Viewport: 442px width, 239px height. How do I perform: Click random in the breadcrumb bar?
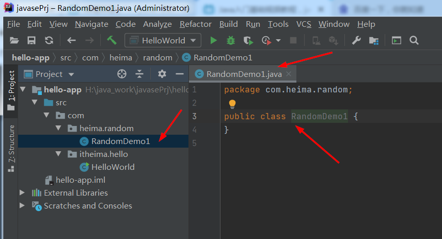coord(157,58)
